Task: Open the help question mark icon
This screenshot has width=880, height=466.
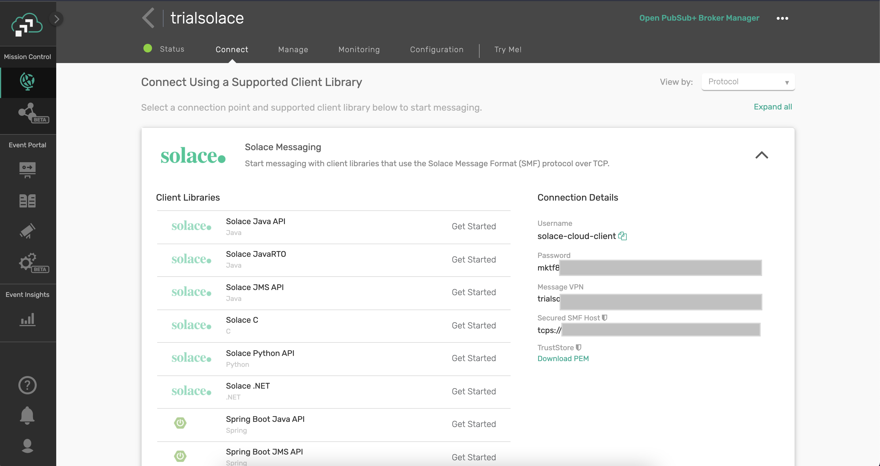Action: click(27, 385)
